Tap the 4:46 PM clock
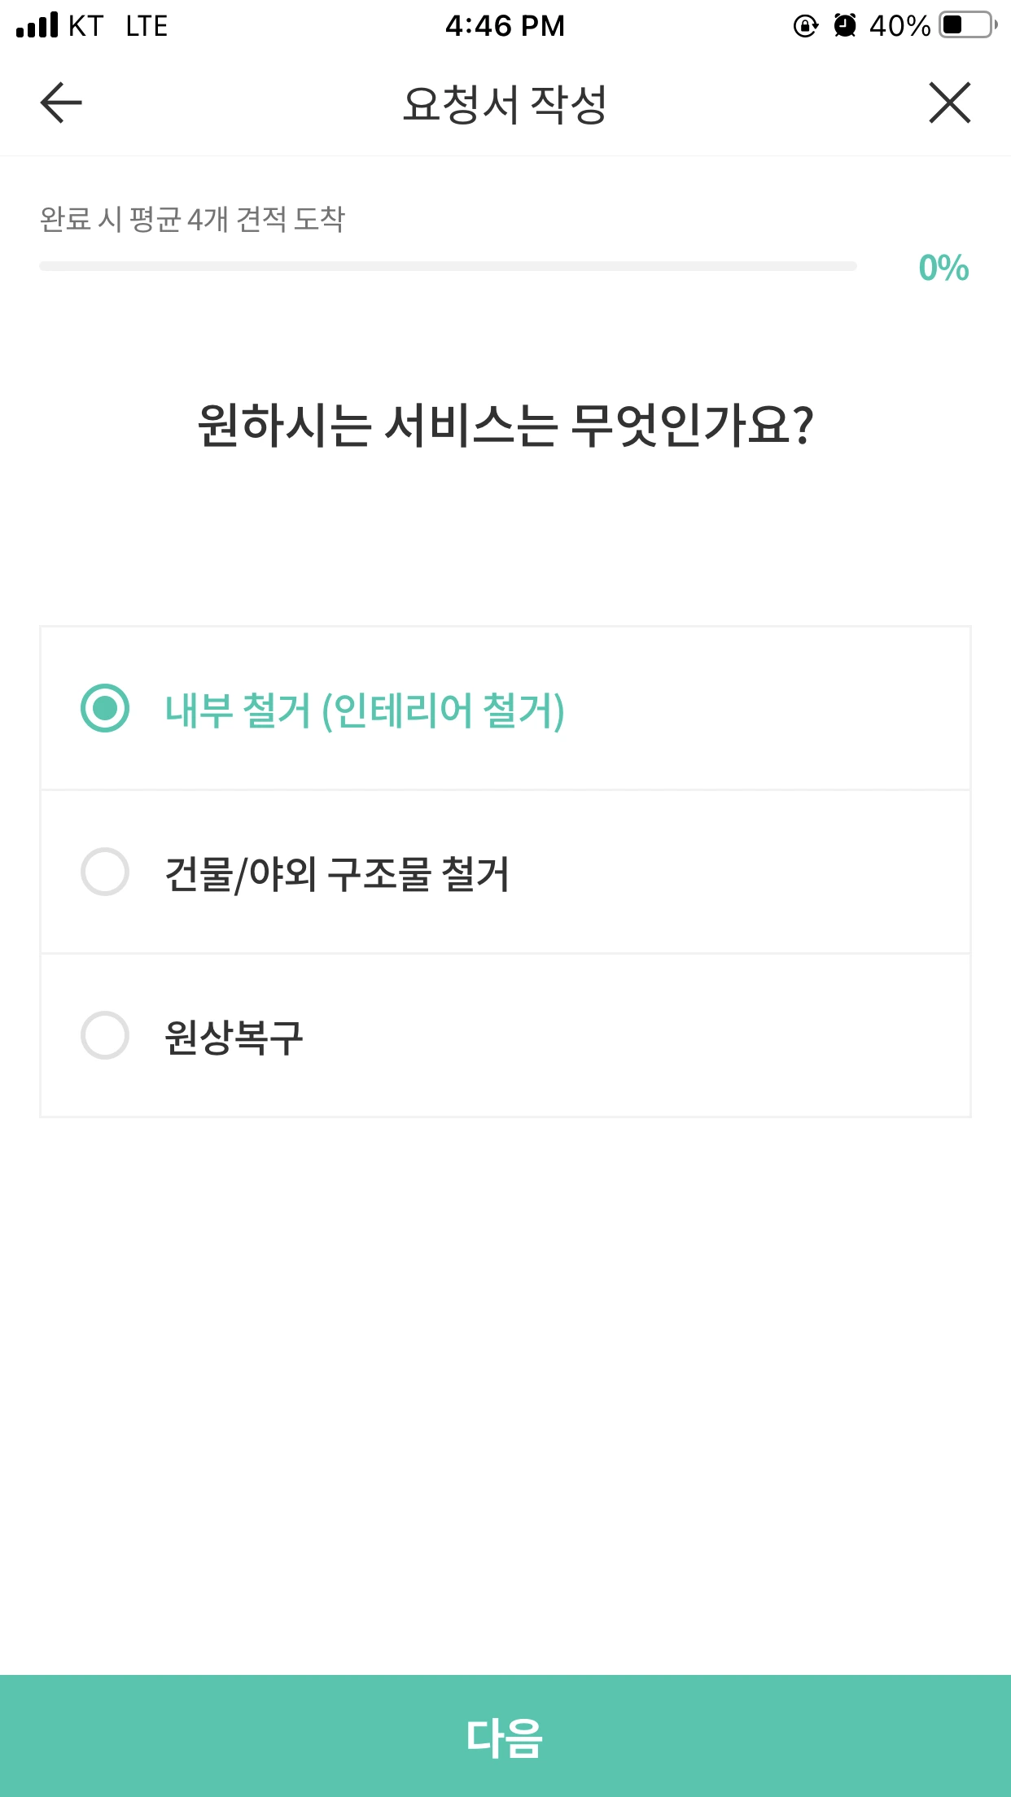Screen dimensions: 1011x1797 [505, 26]
